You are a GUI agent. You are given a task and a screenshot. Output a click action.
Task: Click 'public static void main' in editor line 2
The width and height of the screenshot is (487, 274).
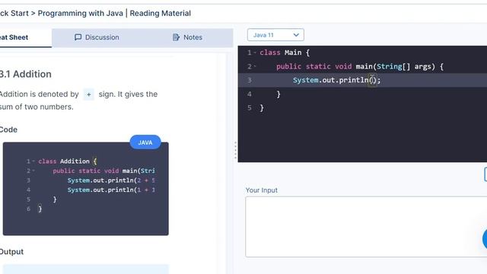324,66
